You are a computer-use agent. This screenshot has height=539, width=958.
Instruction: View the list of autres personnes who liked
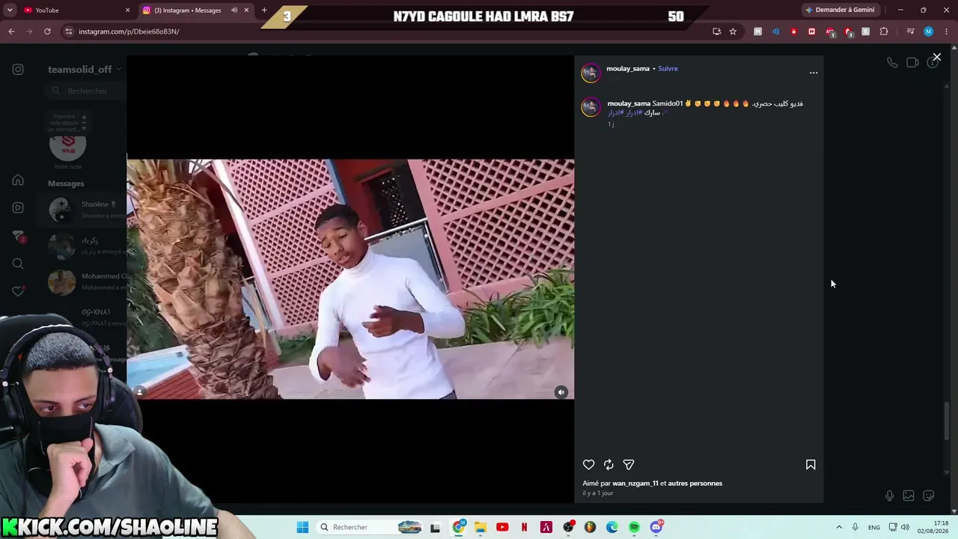(x=695, y=484)
